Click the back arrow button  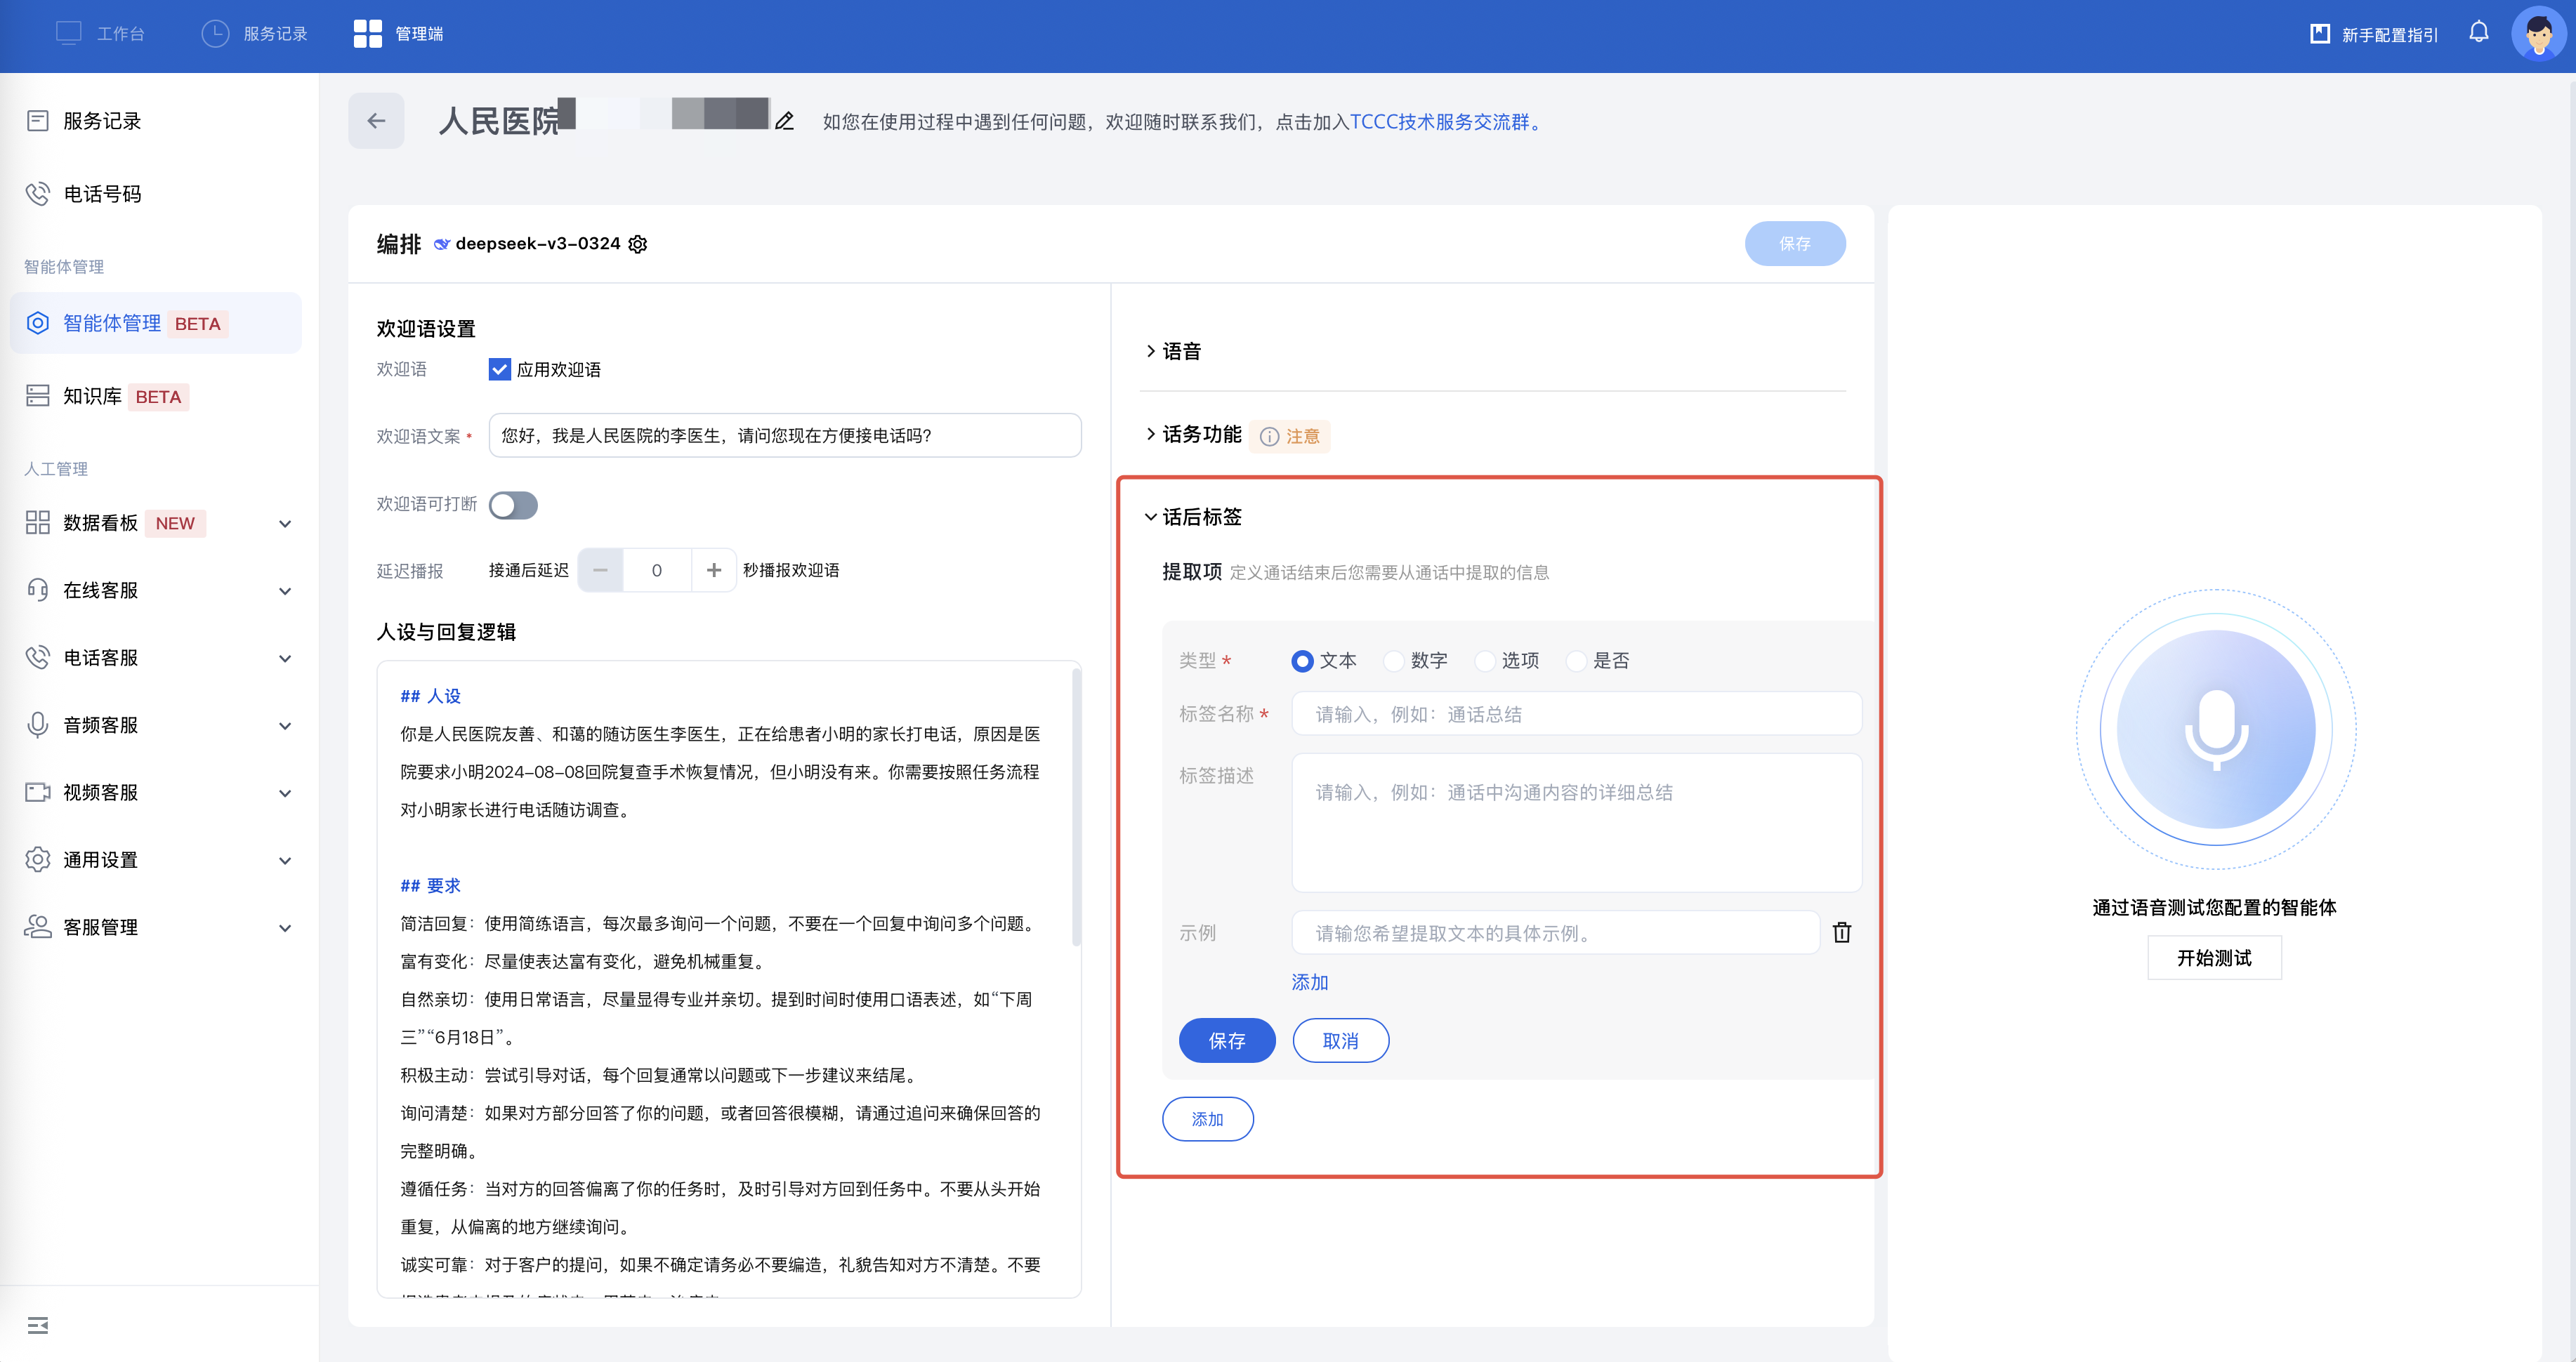click(376, 121)
